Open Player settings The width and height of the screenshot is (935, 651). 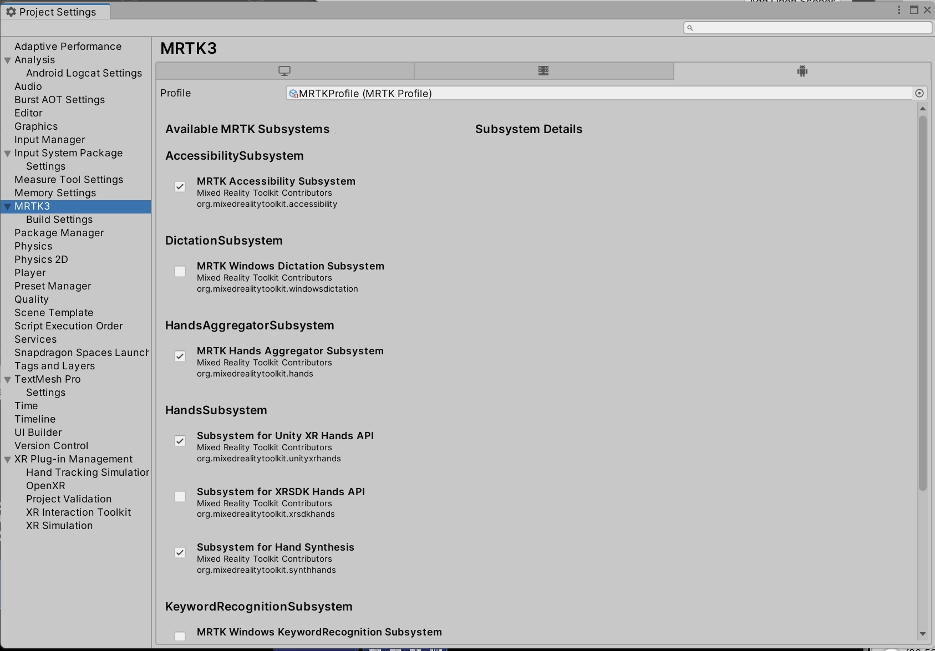tap(75, 273)
